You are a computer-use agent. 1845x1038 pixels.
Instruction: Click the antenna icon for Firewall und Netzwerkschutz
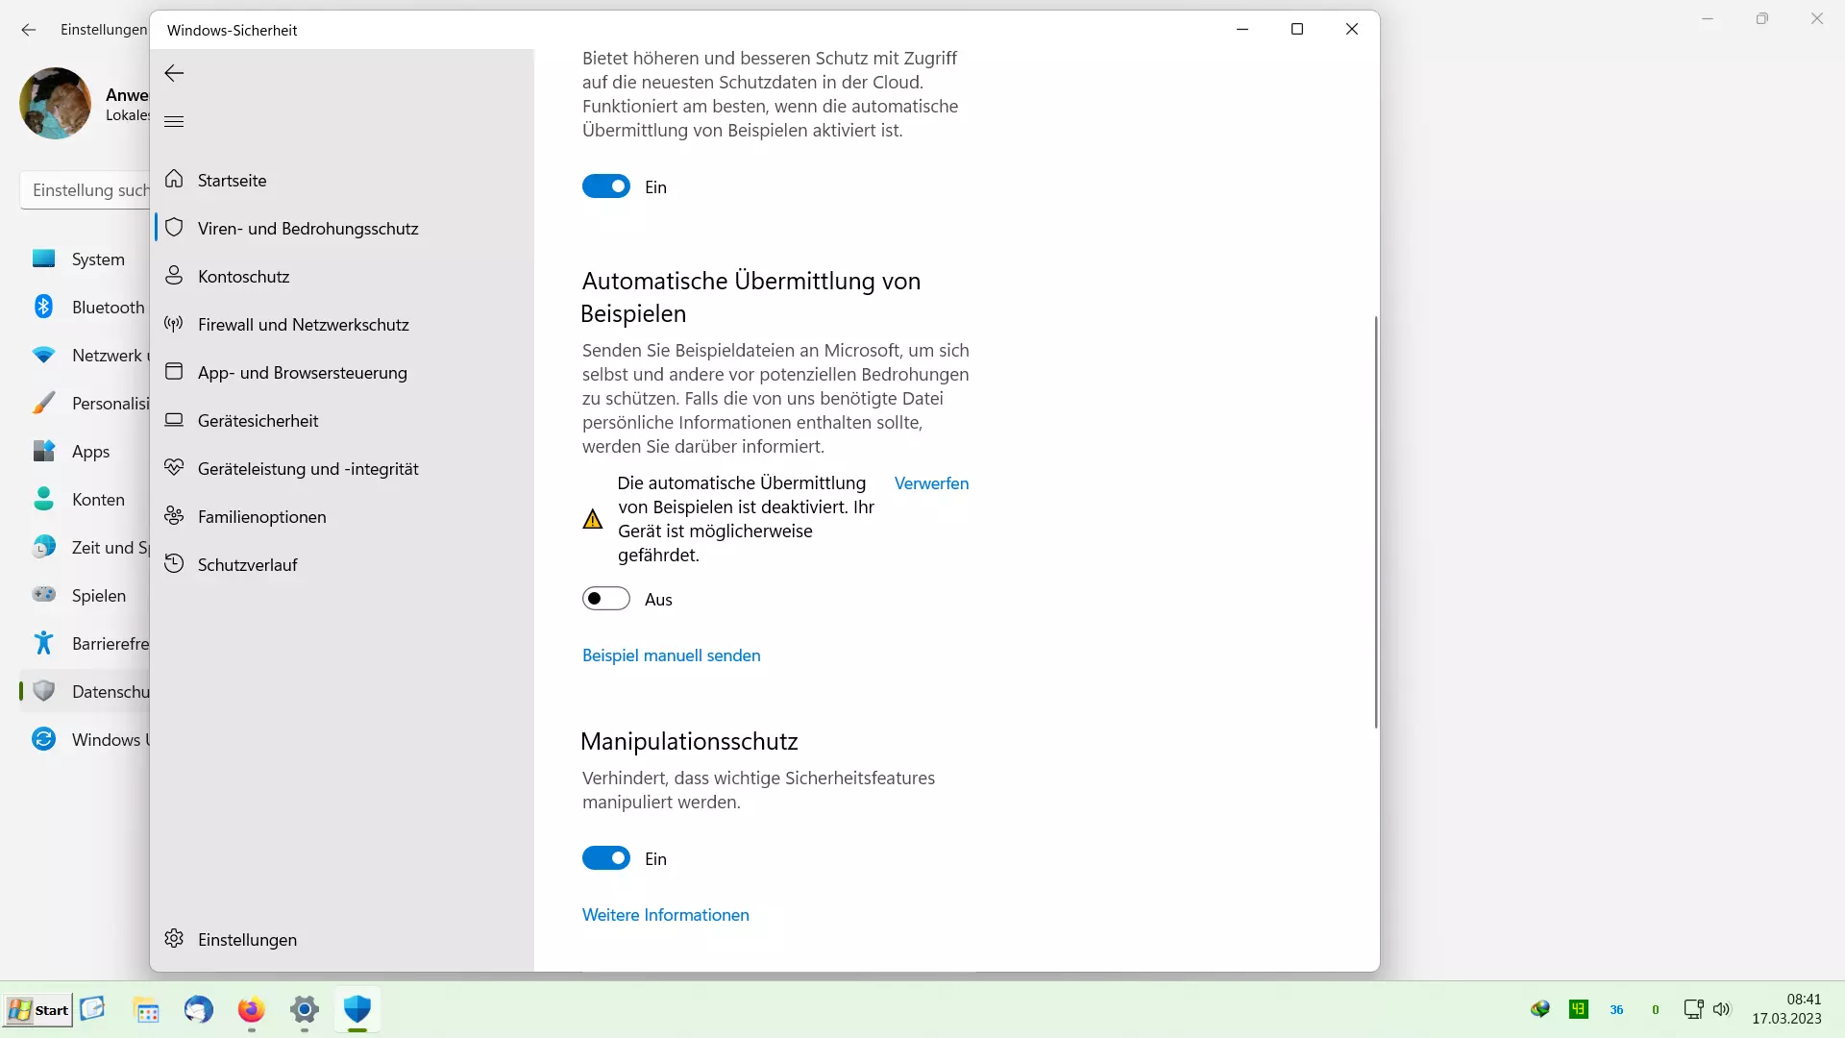coord(174,324)
